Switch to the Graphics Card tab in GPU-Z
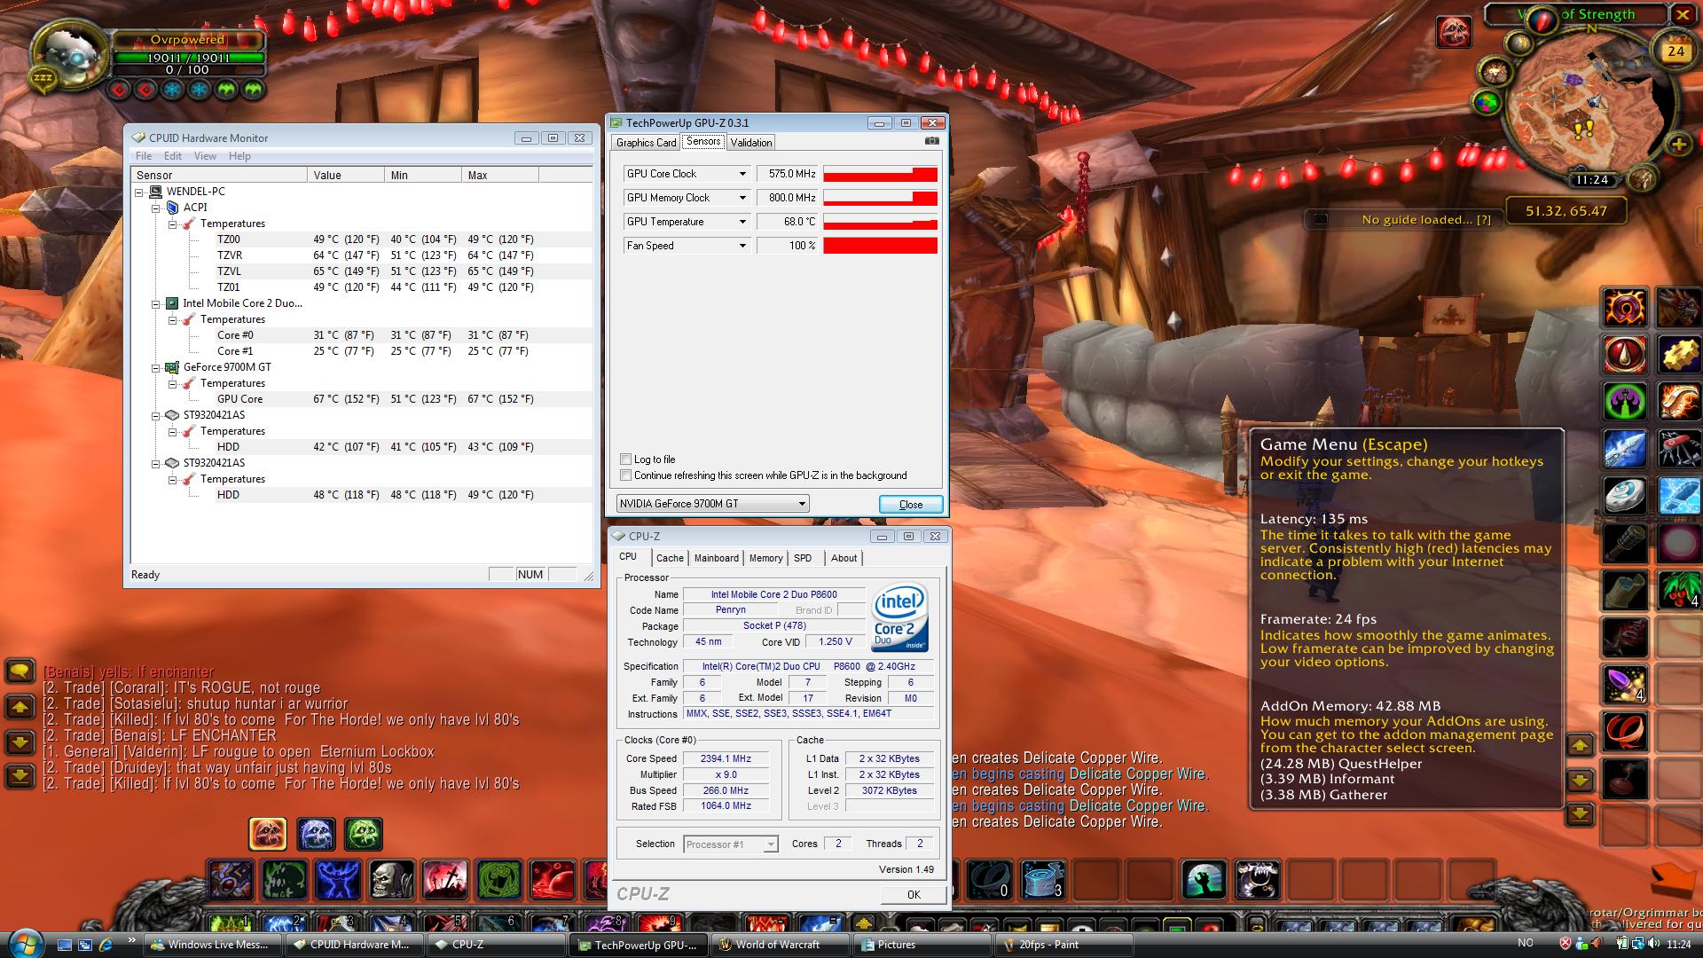 tap(646, 143)
